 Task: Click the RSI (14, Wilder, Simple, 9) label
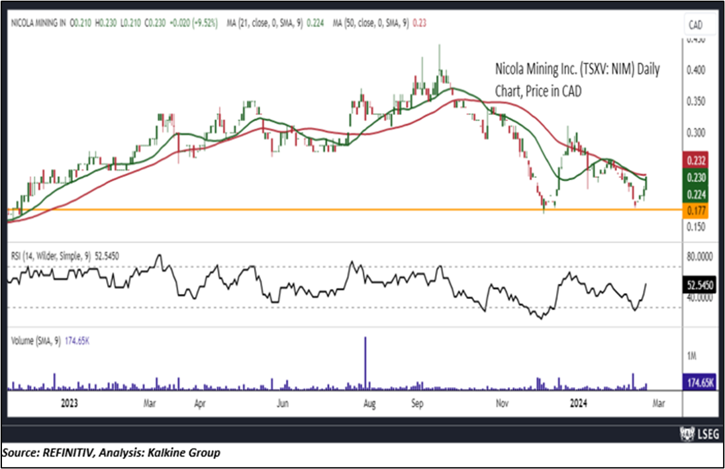tap(51, 255)
